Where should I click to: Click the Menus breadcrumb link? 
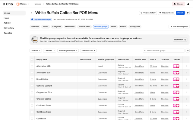pyautogui.click(x=38, y=4)
